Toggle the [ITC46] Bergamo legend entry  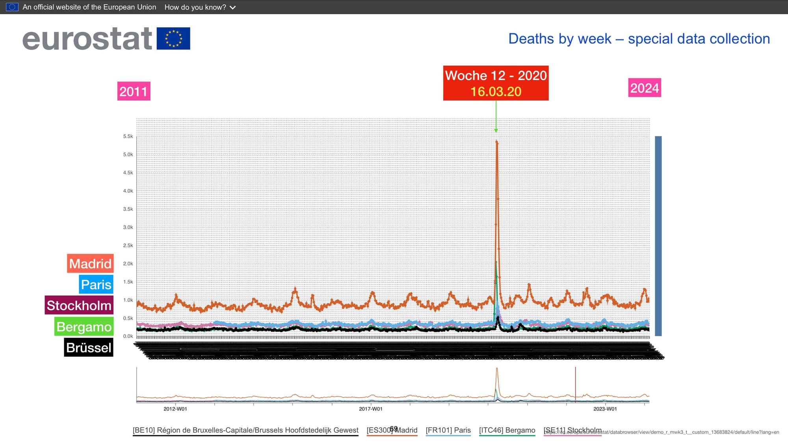coord(507,430)
